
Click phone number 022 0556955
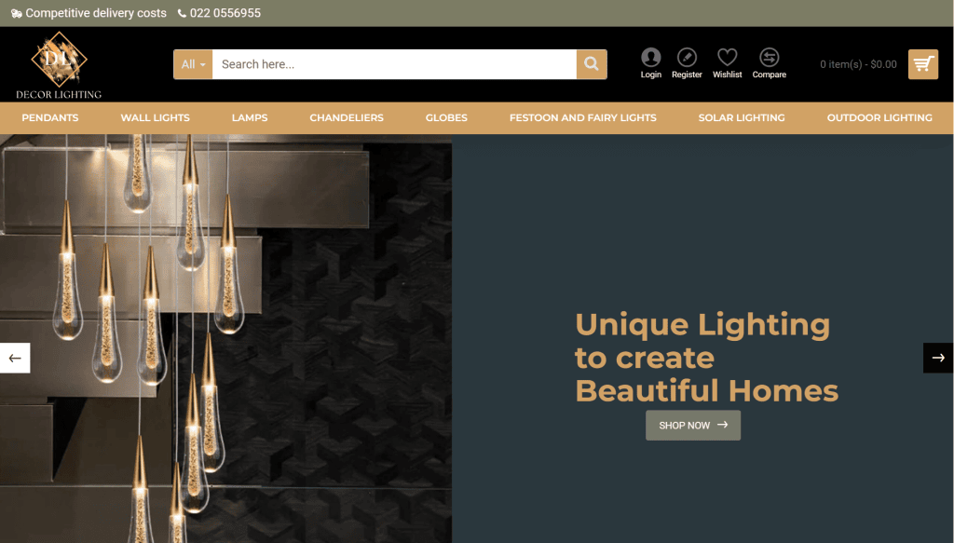(225, 13)
